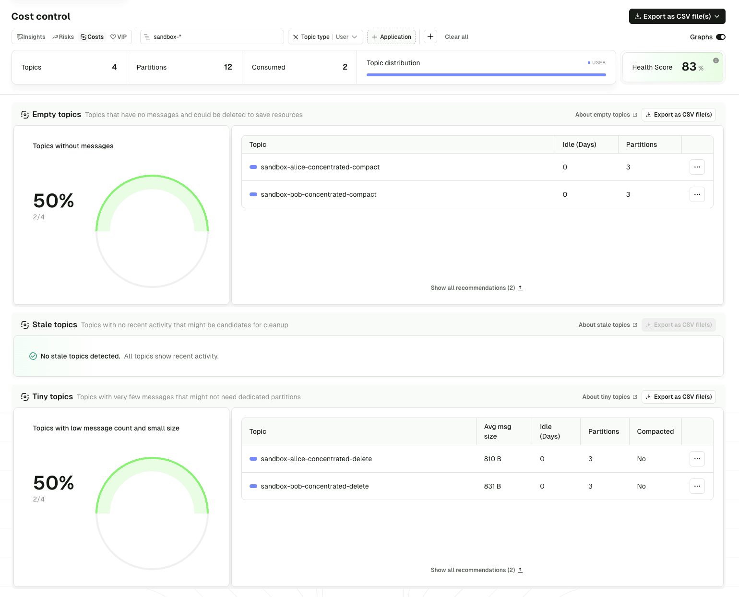Screen dimensions: 739x597
Task: Click Clear all to reset filters
Action: tap(456, 37)
